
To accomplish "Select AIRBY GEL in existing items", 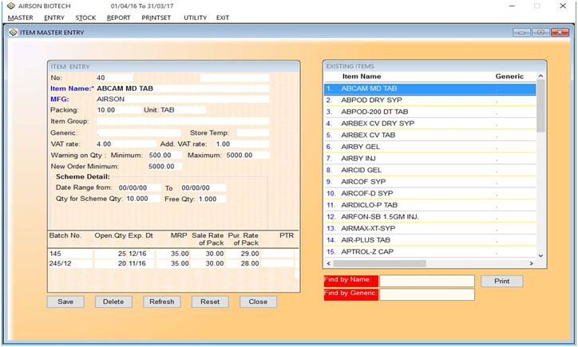I will pyautogui.click(x=361, y=147).
